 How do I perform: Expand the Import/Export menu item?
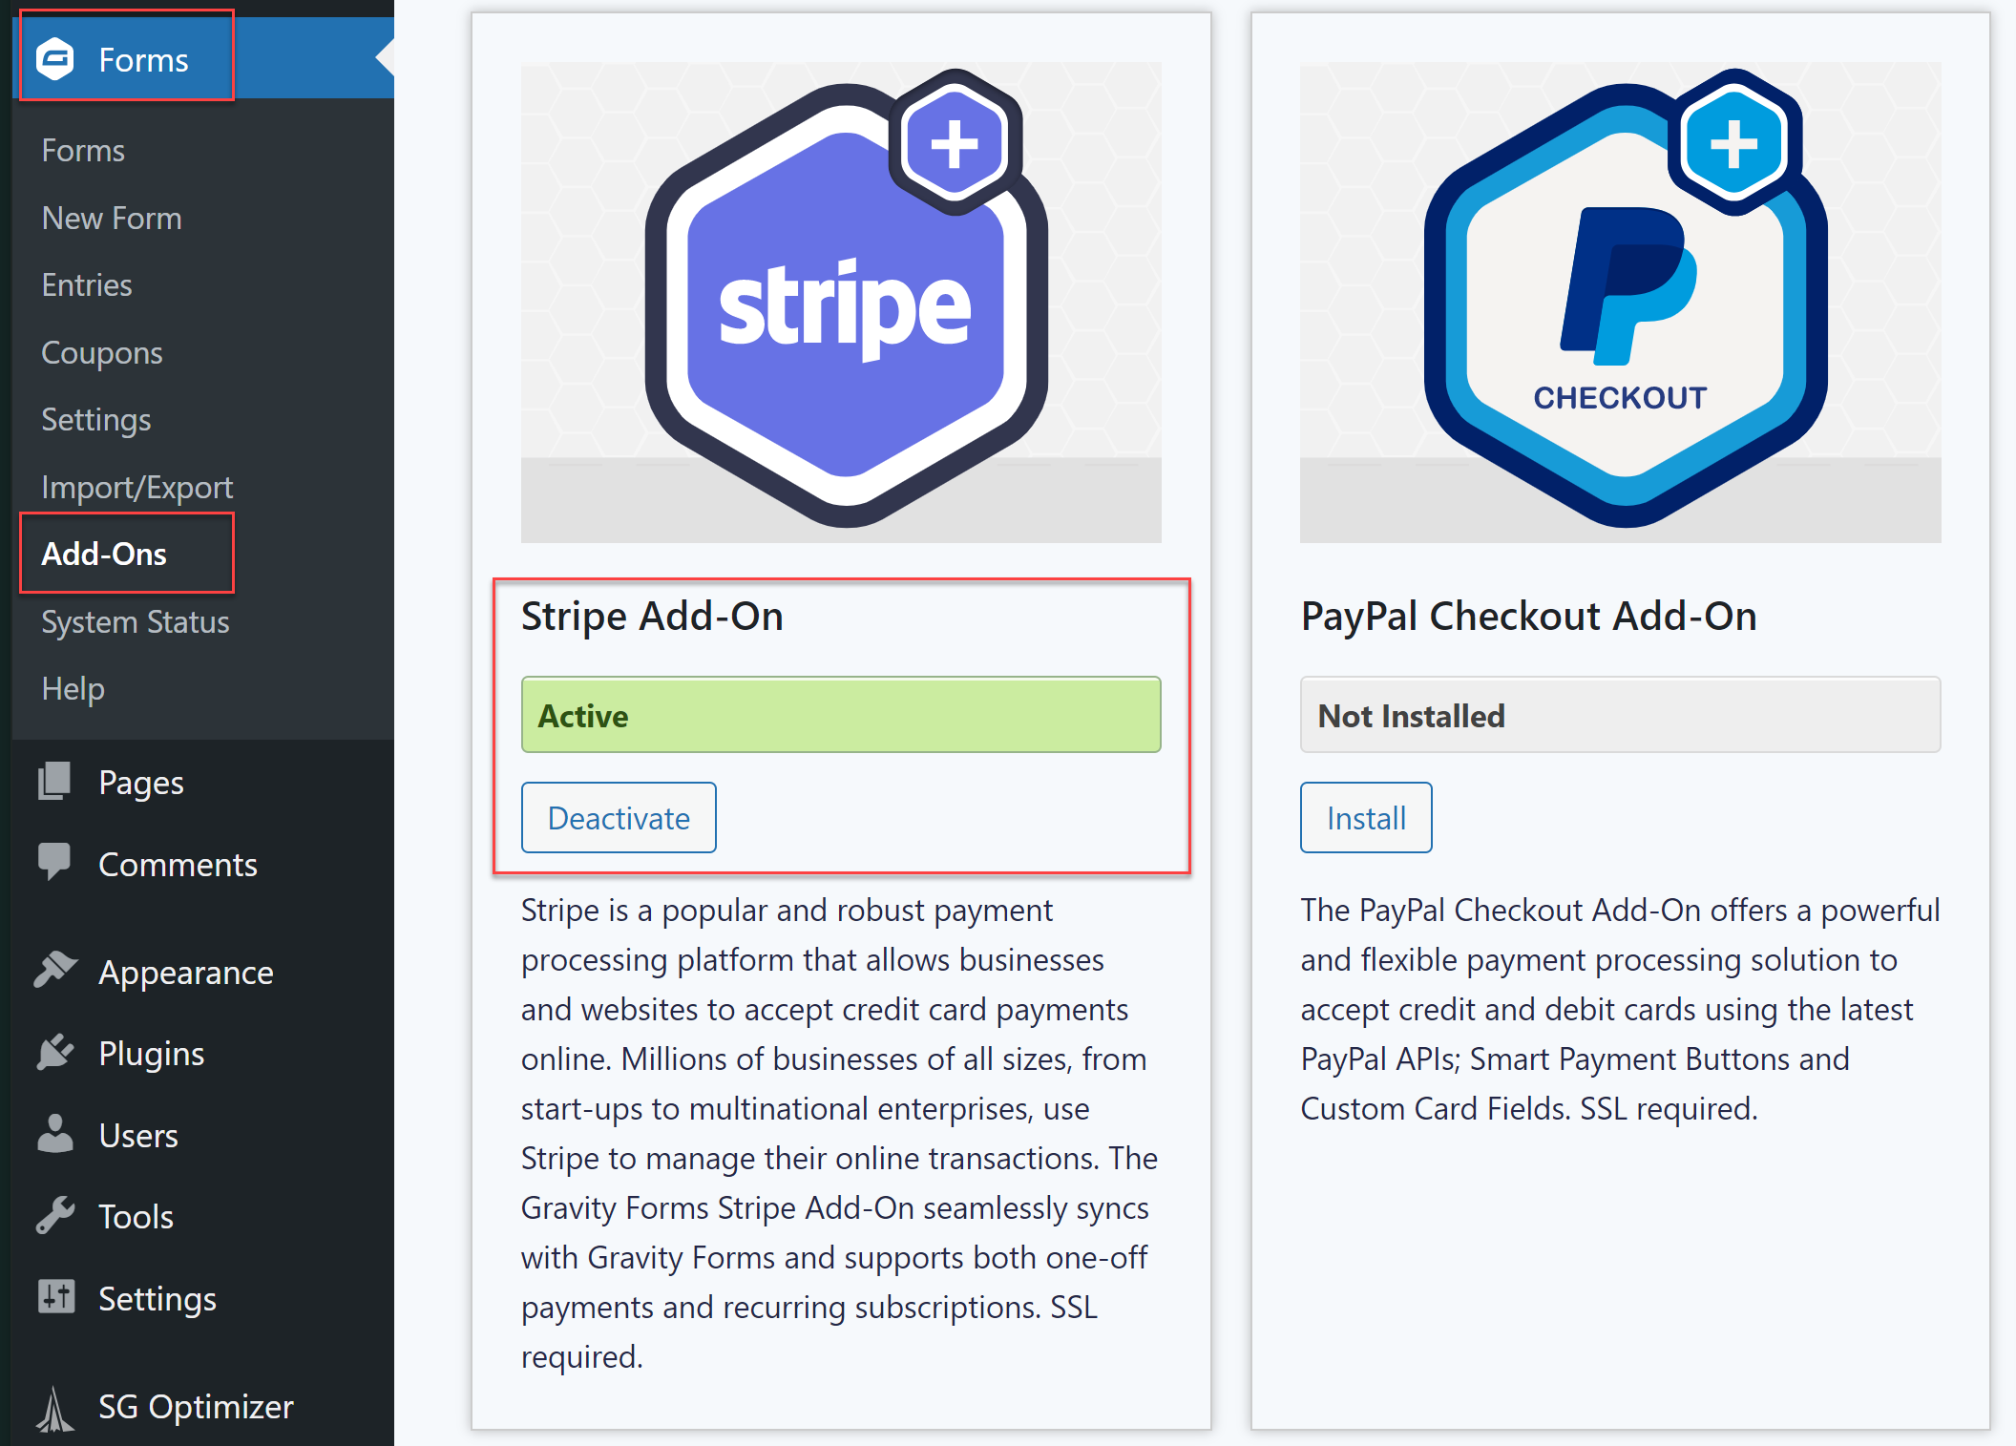coord(136,485)
